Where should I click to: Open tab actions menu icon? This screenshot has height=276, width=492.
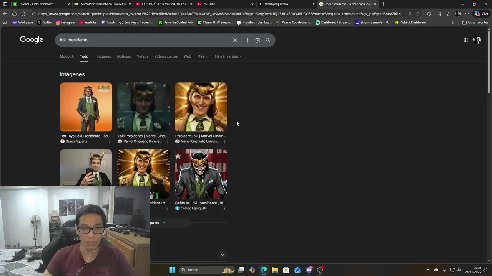pyautogui.click(x=5, y=4)
